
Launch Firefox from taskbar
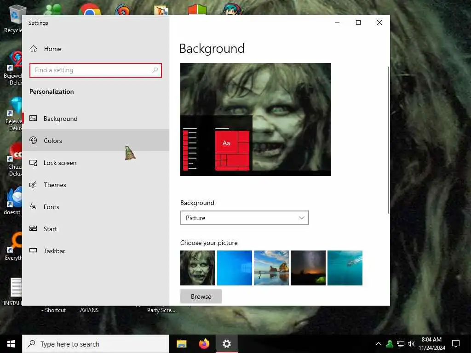(204, 344)
